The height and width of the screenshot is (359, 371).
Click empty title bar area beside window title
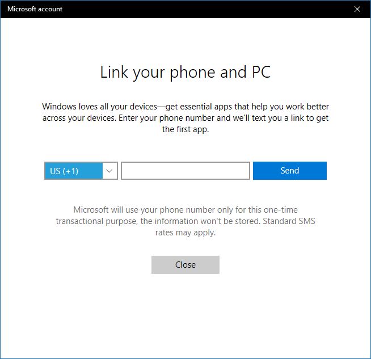(199, 9)
